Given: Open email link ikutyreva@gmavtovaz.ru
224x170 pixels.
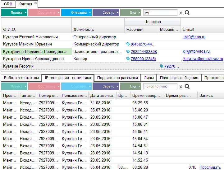Looking at the screenshot, I should 203,59.
